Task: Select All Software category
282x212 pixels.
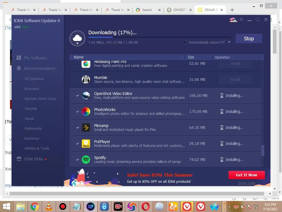Action: [x=34, y=79]
